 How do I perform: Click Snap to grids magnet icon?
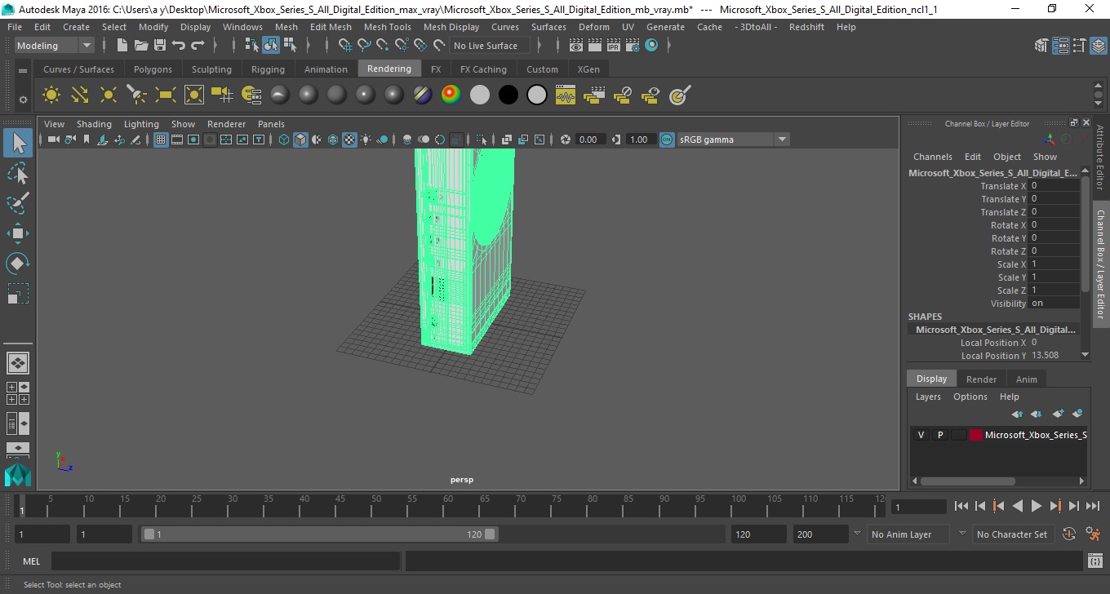pos(344,46)
